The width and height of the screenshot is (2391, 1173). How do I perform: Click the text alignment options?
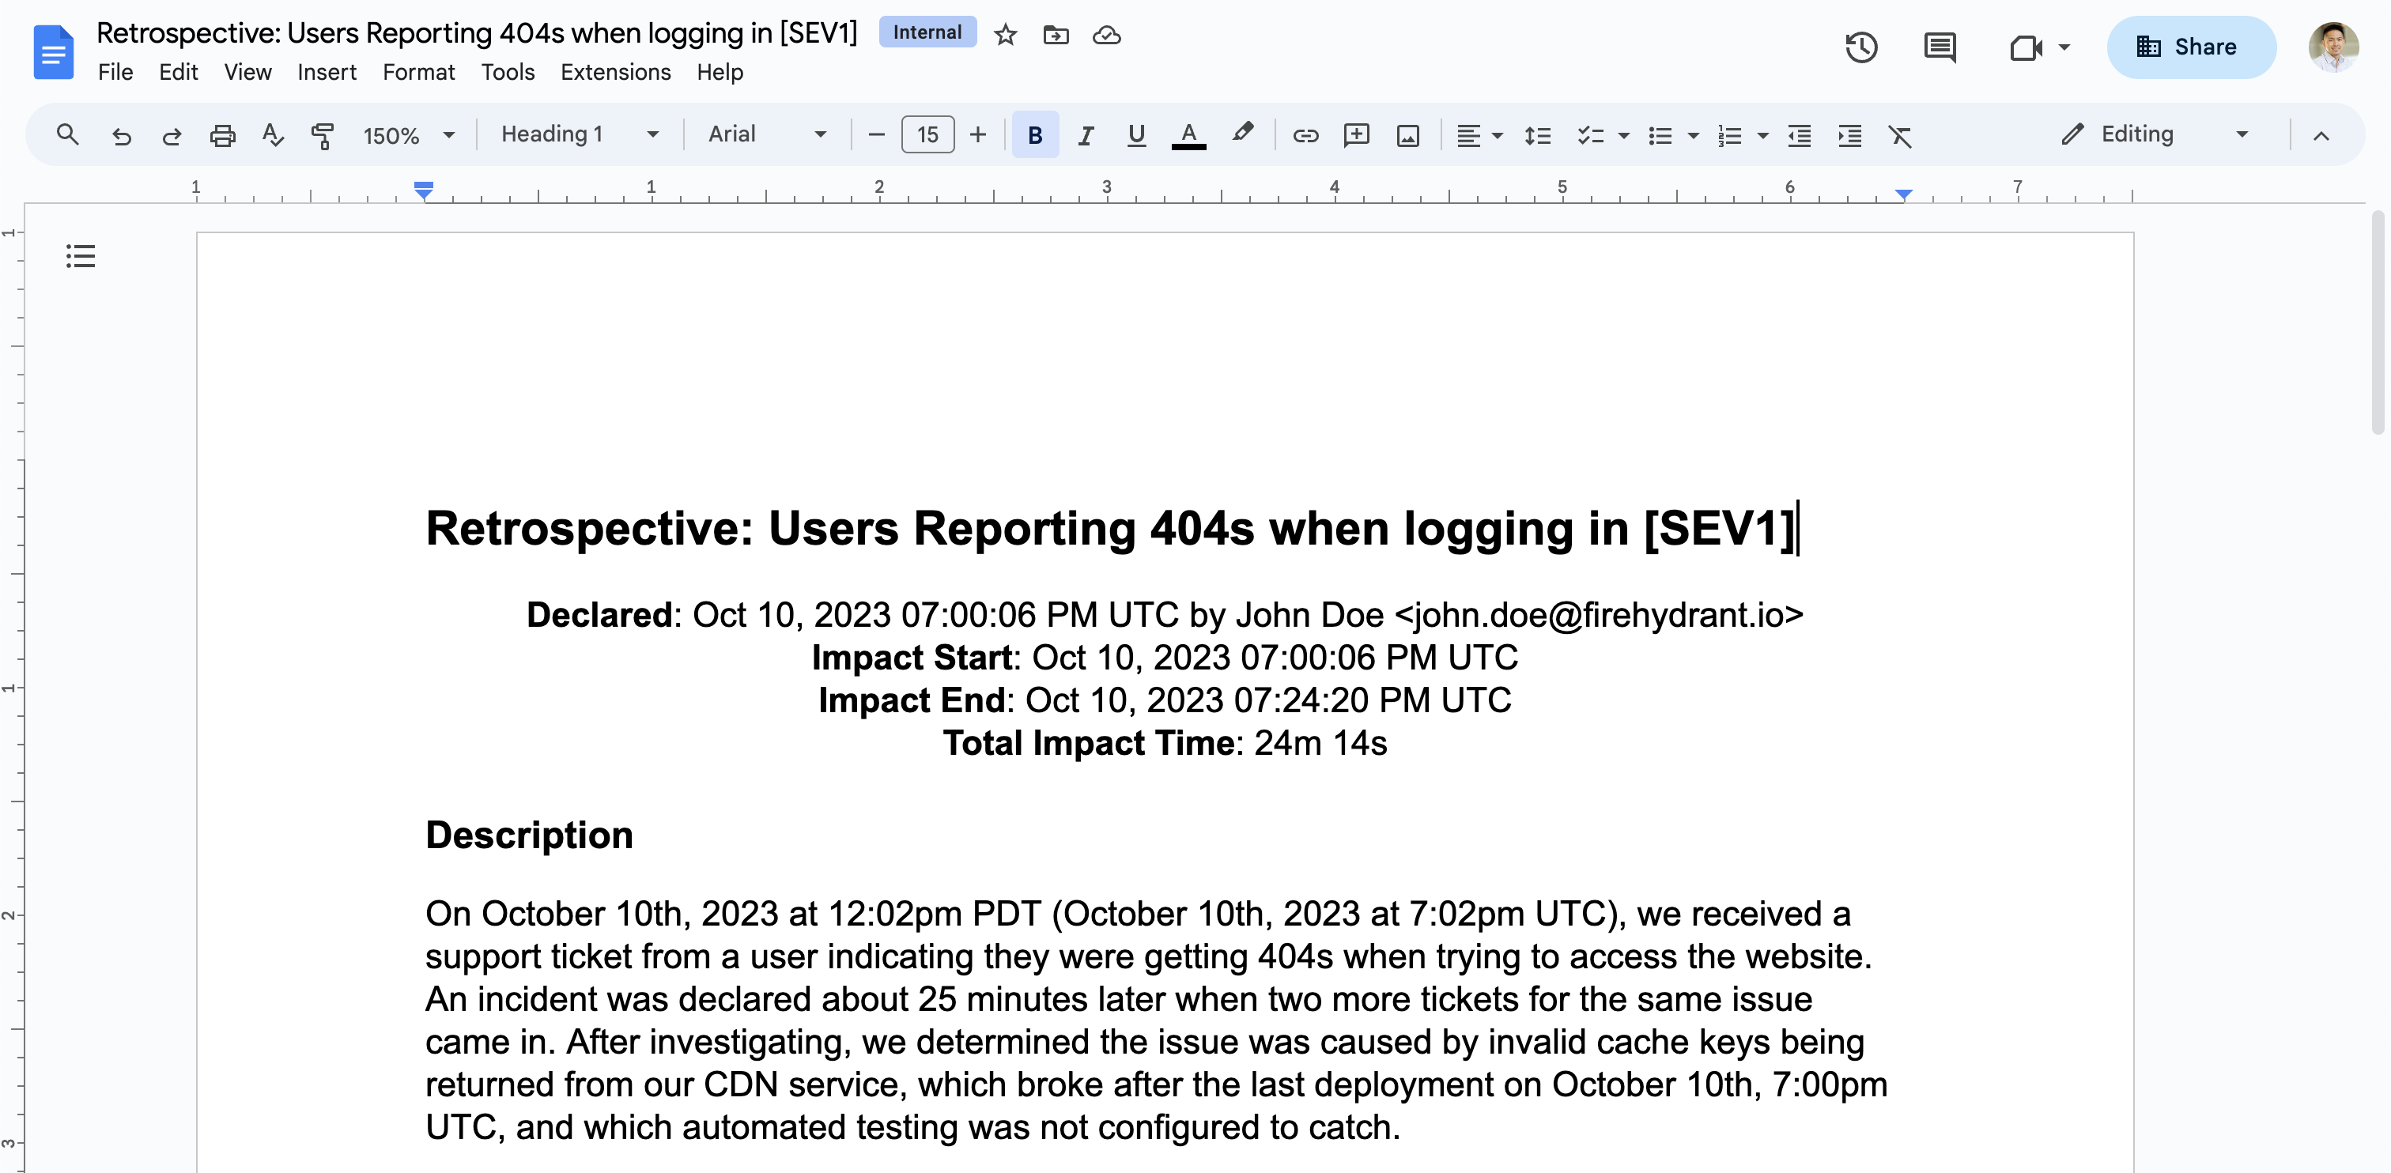pos(1476,134)
